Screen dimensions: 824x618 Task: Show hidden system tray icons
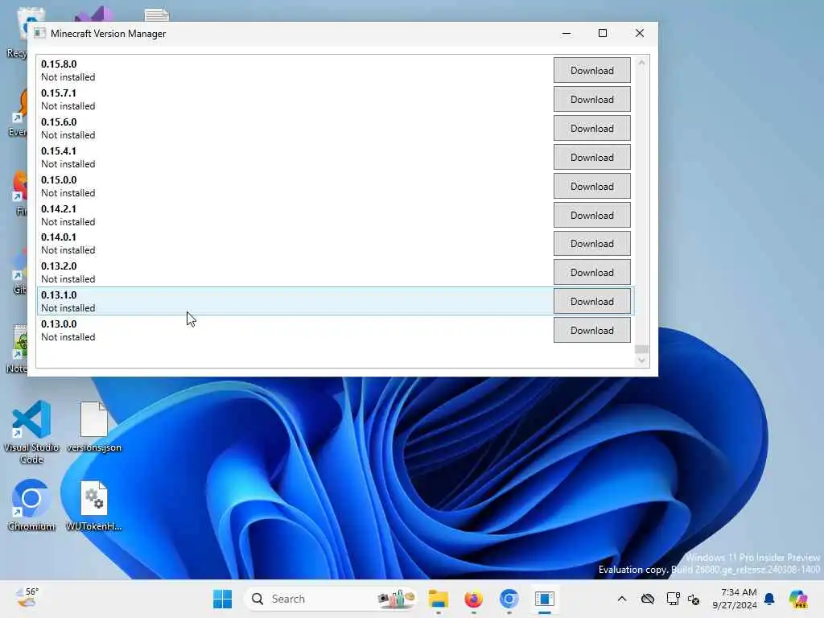(x=622, y=599)
